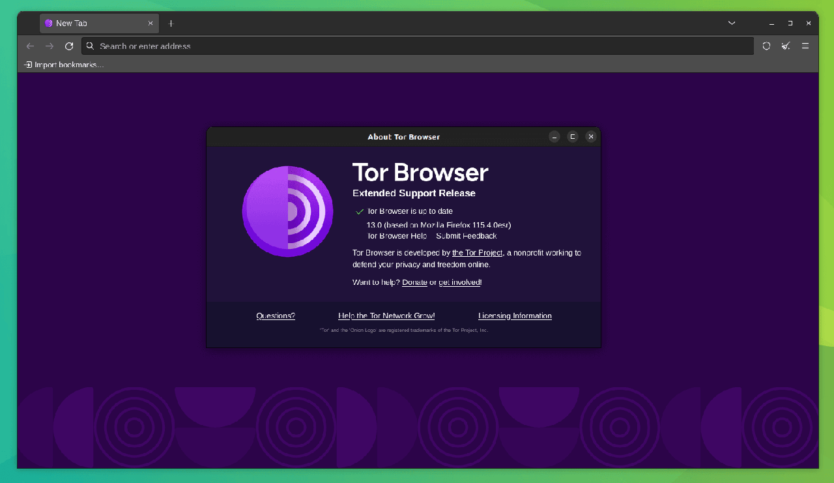Click the shield security level icon

(766, 46)
